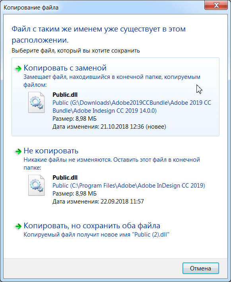Viewport: 231px width, 282px height.
Task: Click the green arrow beside Копировать с заменой
Action: click(x=18, y=69)
